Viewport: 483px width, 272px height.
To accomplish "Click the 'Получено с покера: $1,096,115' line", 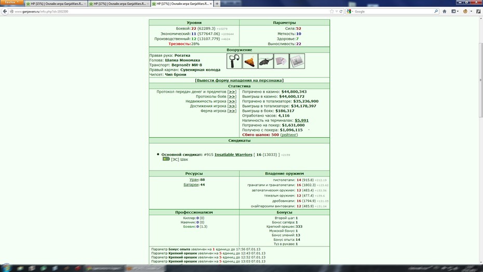I will point(272,130).
